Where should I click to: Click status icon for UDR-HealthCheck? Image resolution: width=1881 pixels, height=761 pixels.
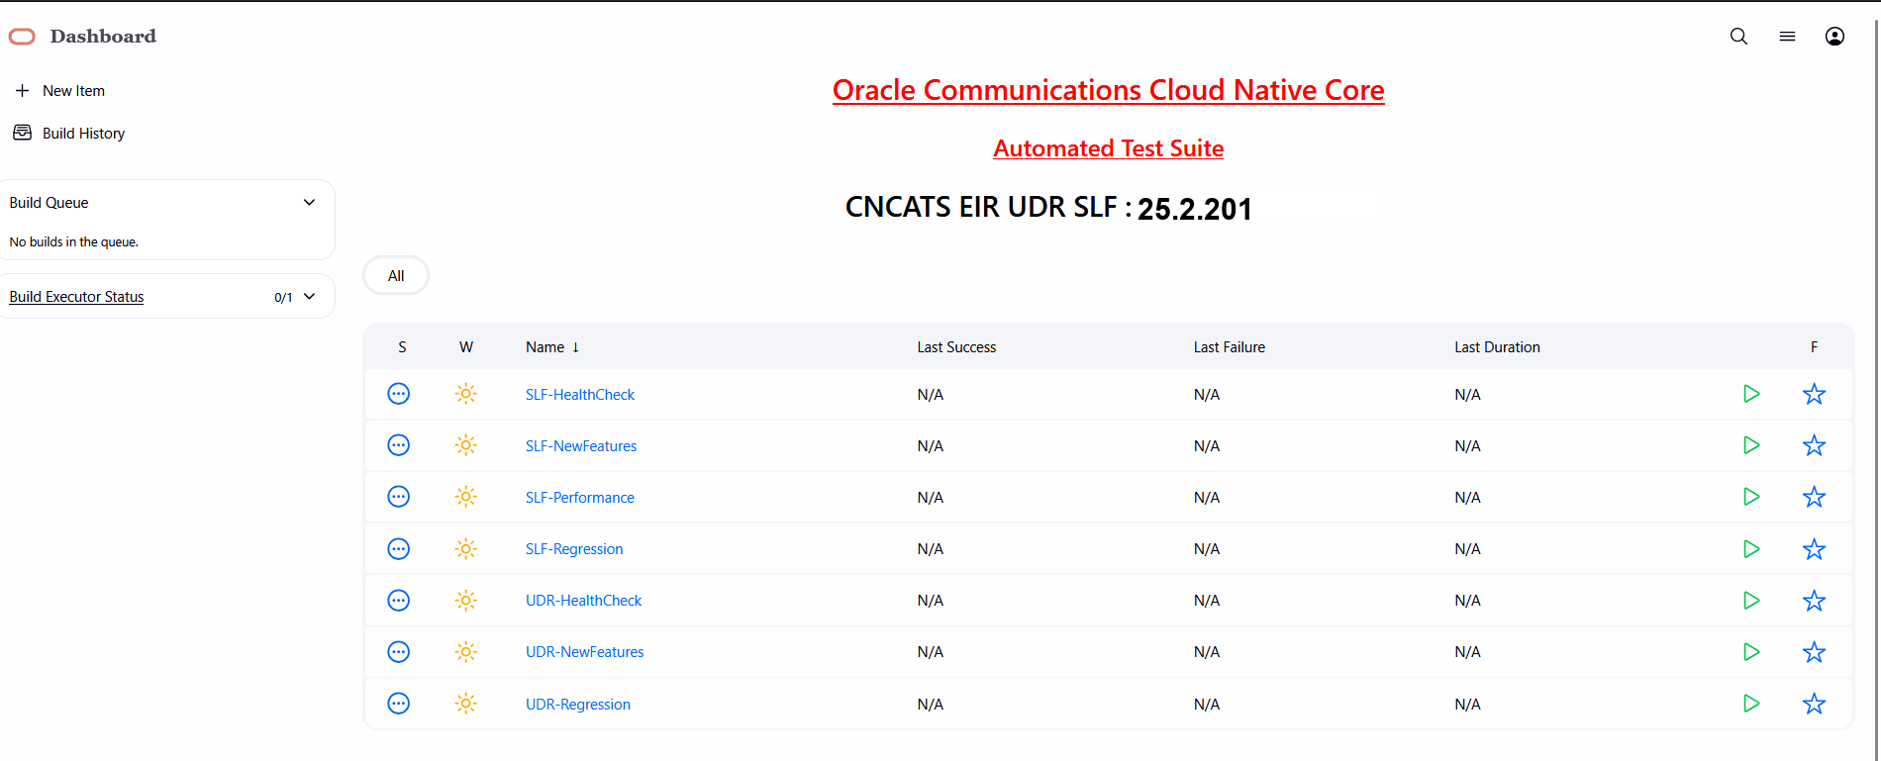(398, 601)
